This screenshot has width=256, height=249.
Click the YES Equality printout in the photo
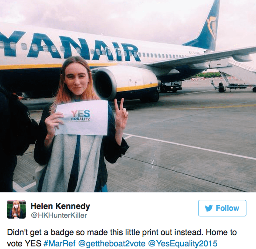(82, 118)
